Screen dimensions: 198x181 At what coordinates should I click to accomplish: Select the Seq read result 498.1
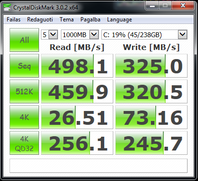point(77,66)
